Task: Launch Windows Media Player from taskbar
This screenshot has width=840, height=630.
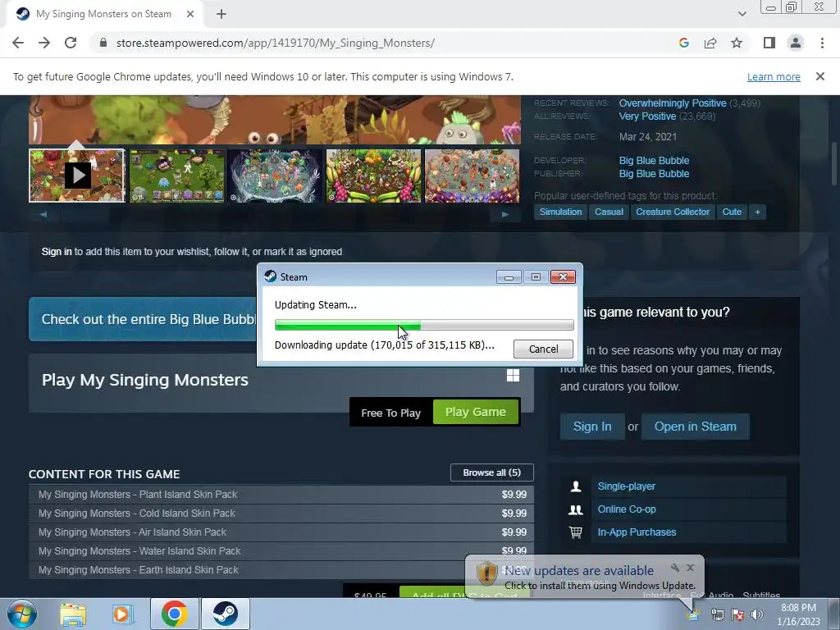Action: [122, 614]
